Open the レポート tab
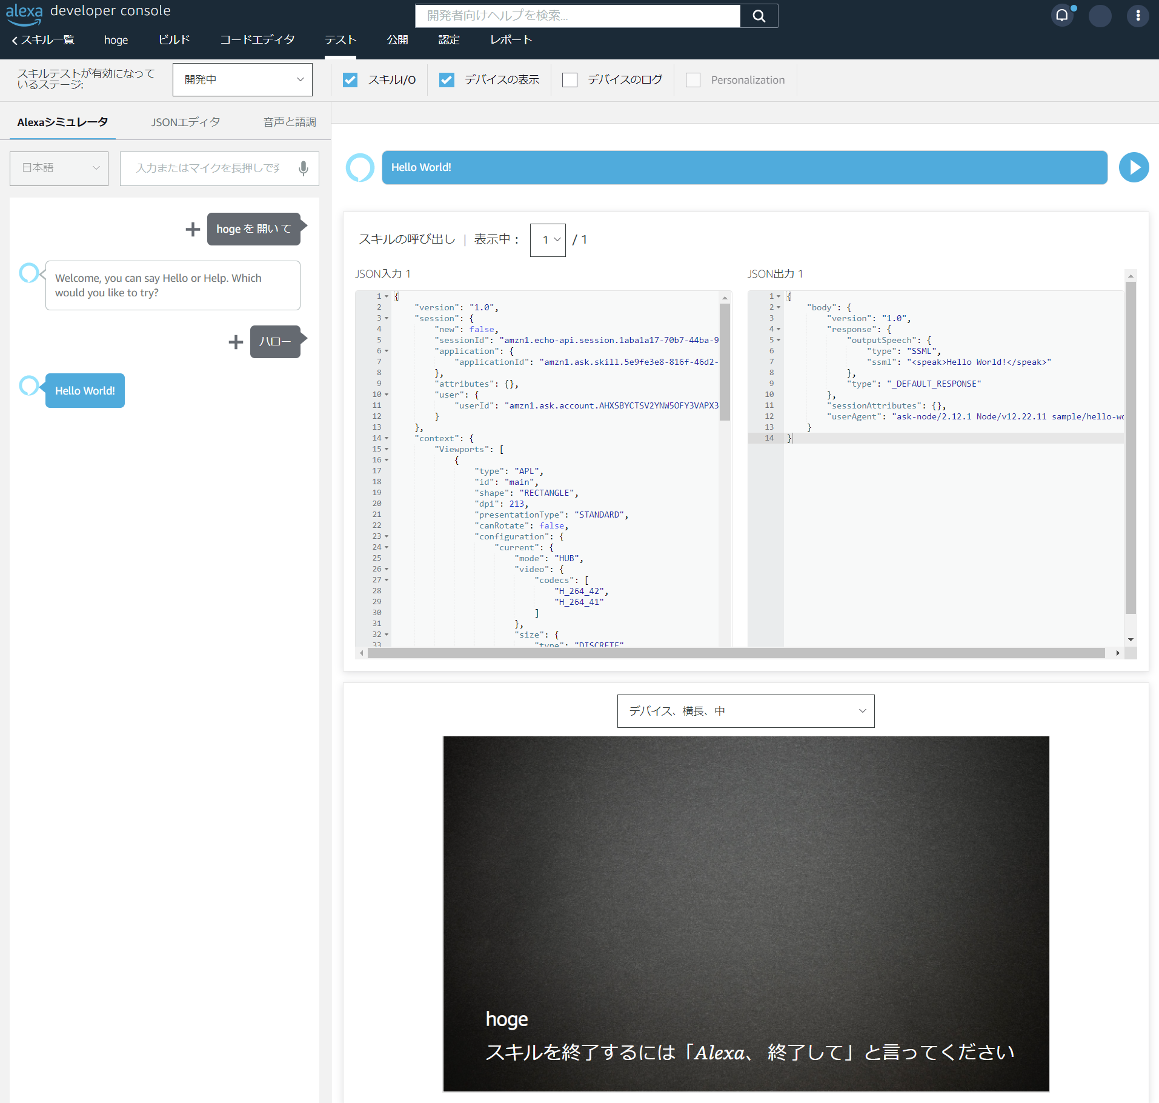Image resolution: width=1159 pixels, height=1103 pixels. 511,40
